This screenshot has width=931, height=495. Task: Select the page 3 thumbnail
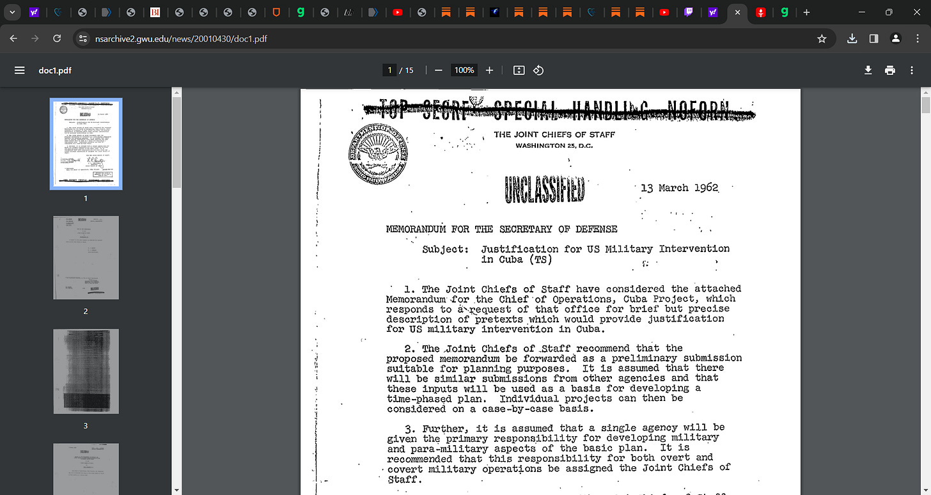86,371
